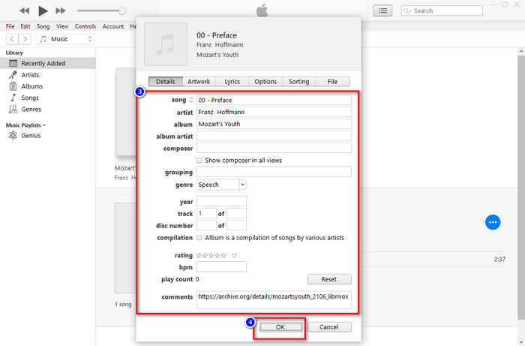Set rating using the fifth star
The height and width of the screenshot is (346, 525).
point(223,256)
